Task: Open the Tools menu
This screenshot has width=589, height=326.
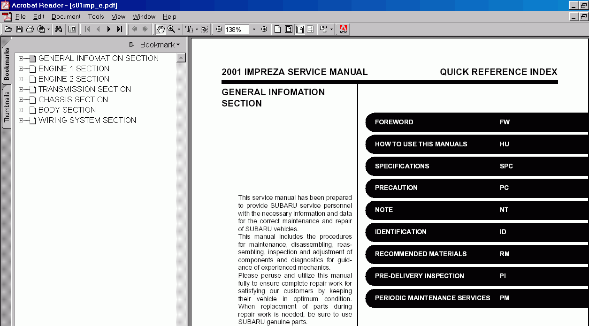Action: coord(96,16)
